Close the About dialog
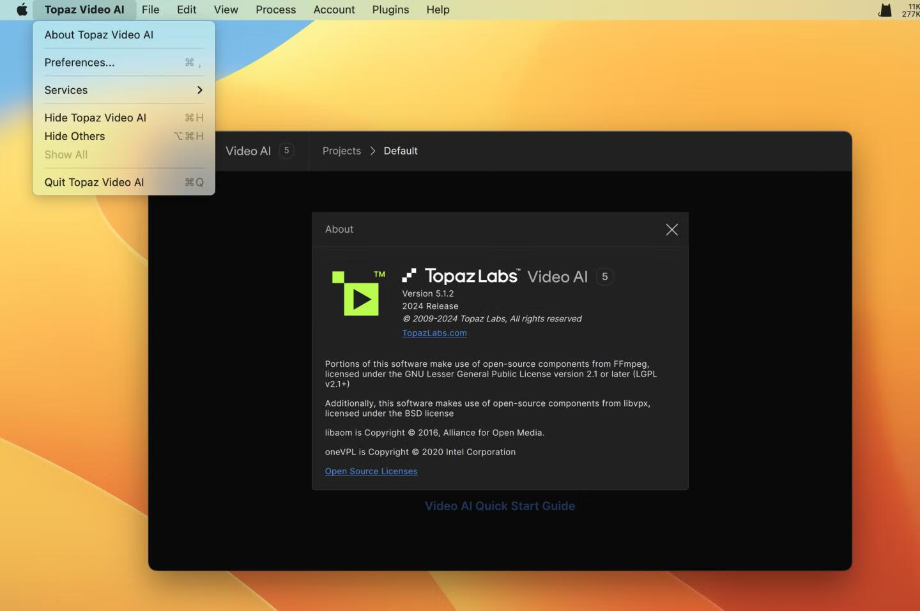This screenshot has width=920, height=611. [671, 229]
